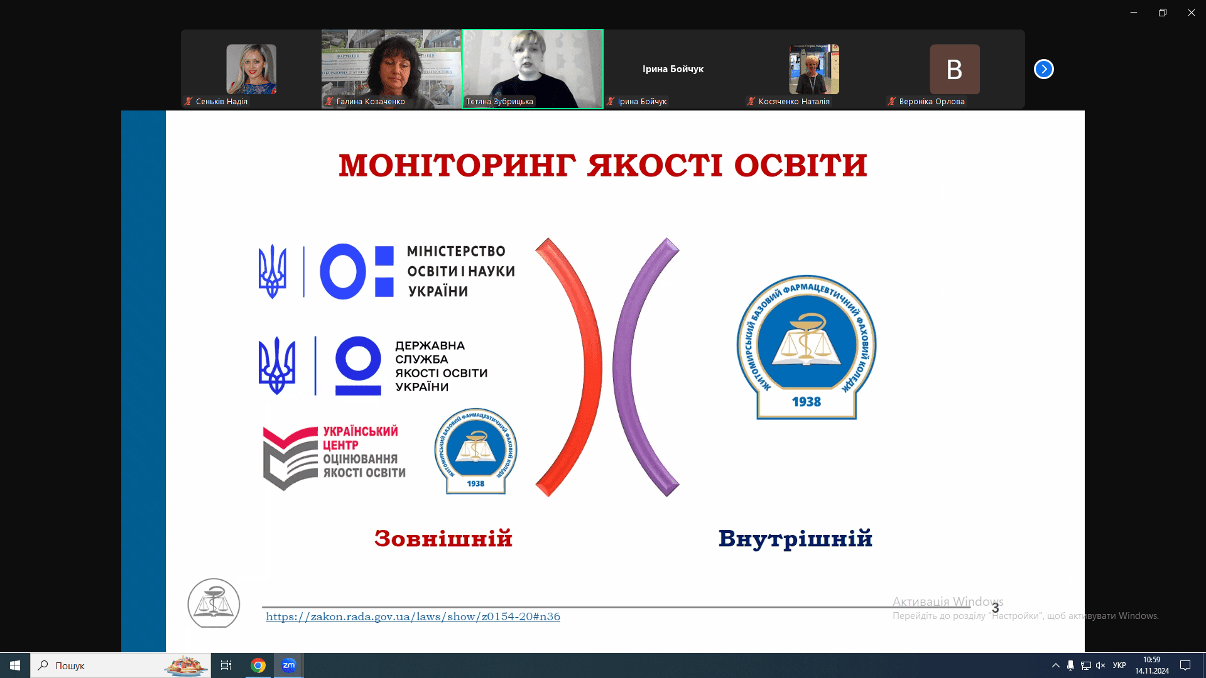Screen dimensions: 1206x678
Task: Select Галина Козаченко video thumbnail
Action: [391, 69]
